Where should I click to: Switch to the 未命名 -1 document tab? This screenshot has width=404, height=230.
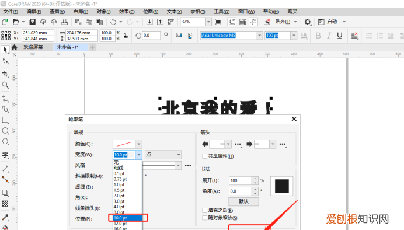click(68, 47)
